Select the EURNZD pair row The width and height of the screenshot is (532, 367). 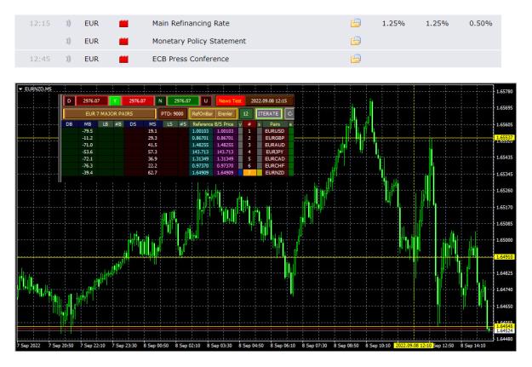[x=275, y=173]
